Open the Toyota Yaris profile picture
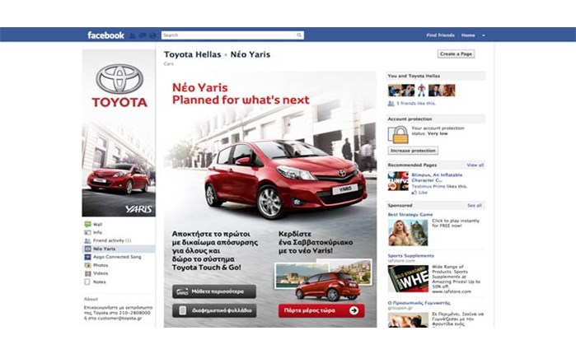 pyautogui.click(x=119, y=133)
